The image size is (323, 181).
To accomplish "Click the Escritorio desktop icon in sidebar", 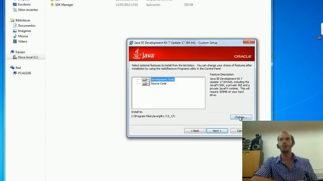I will (15, 5).
